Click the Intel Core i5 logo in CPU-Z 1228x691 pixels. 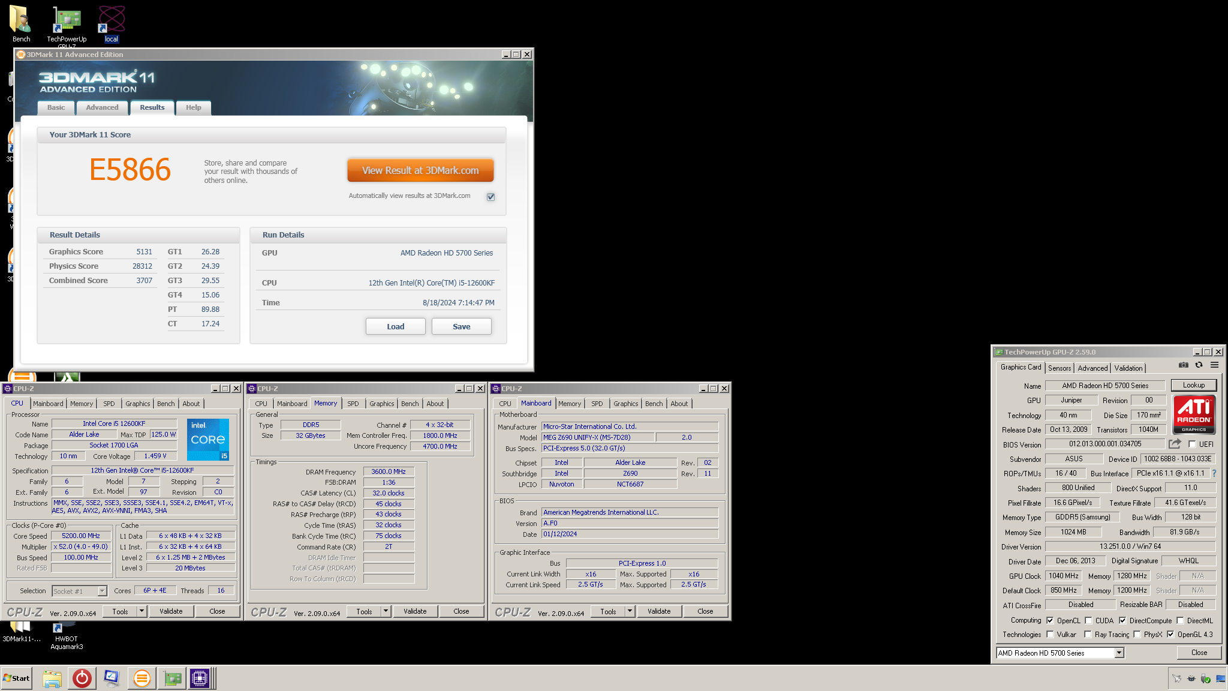207,439
